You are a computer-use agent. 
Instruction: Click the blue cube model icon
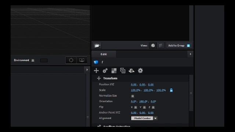96,62
